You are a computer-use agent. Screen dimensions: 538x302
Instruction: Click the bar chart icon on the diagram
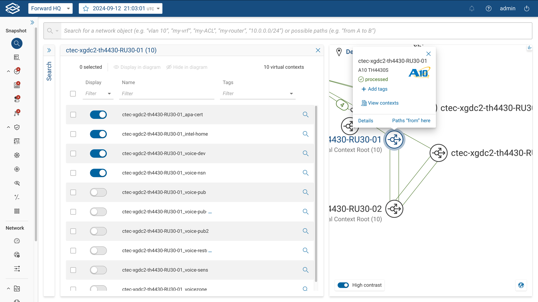point(530,47)
